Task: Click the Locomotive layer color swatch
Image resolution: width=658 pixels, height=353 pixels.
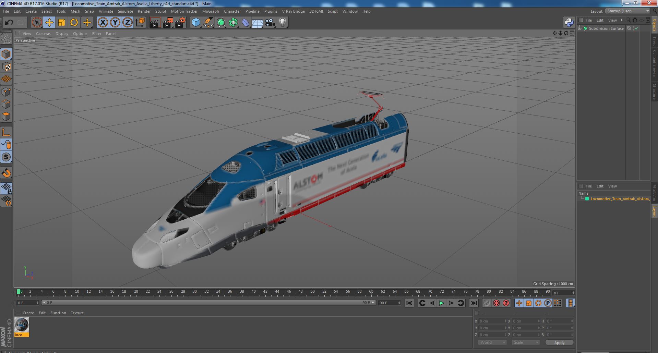Action: [x=587, y=199]
